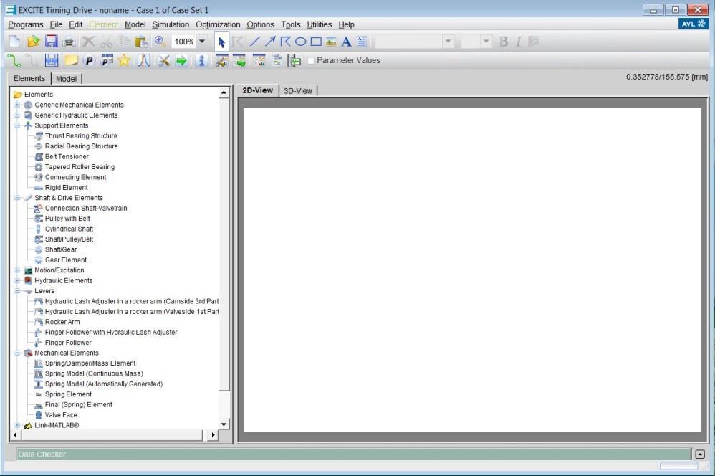Collapse Shaft & Drive Elements node
The width and height of the screenshot is (715, 476).
[x=17, y=198]
